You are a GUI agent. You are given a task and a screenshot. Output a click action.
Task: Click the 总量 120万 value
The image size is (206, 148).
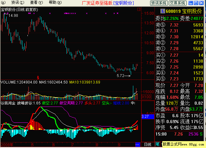[x=172, y=103]
